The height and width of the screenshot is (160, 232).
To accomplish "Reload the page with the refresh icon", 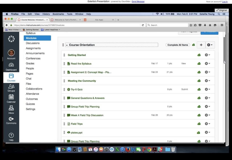I will tap(143, 25).
